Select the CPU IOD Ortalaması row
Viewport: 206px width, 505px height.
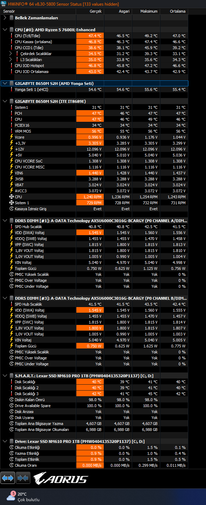95,72
